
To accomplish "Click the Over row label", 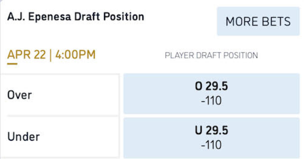I will [x=20, y=95].
